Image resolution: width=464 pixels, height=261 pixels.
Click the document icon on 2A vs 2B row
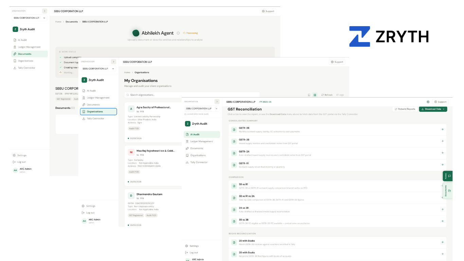point(234,209)
